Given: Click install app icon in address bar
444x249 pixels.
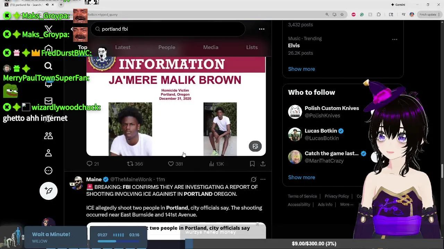Looking at the screenshot, I should (x=334, y=15).
